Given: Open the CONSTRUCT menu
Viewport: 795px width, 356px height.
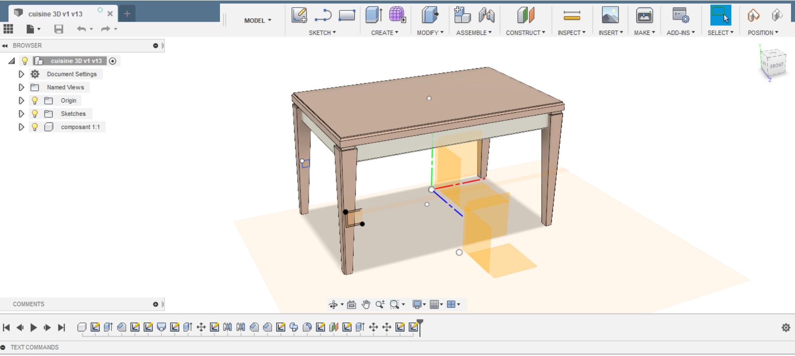Looking at the screenshot, I should [x=526, y=33].
